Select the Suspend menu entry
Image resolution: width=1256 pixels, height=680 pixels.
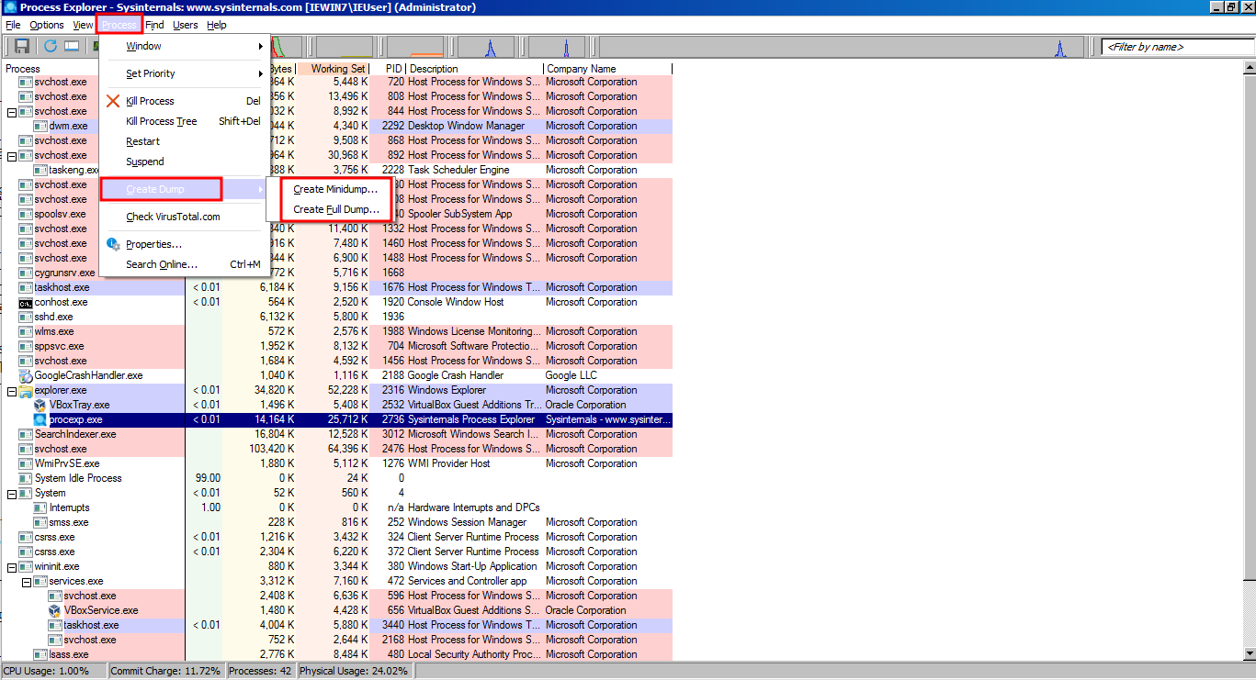[x=185, y=162]
